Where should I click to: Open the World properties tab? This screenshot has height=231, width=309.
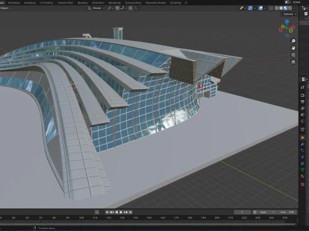tap(303, 121)
